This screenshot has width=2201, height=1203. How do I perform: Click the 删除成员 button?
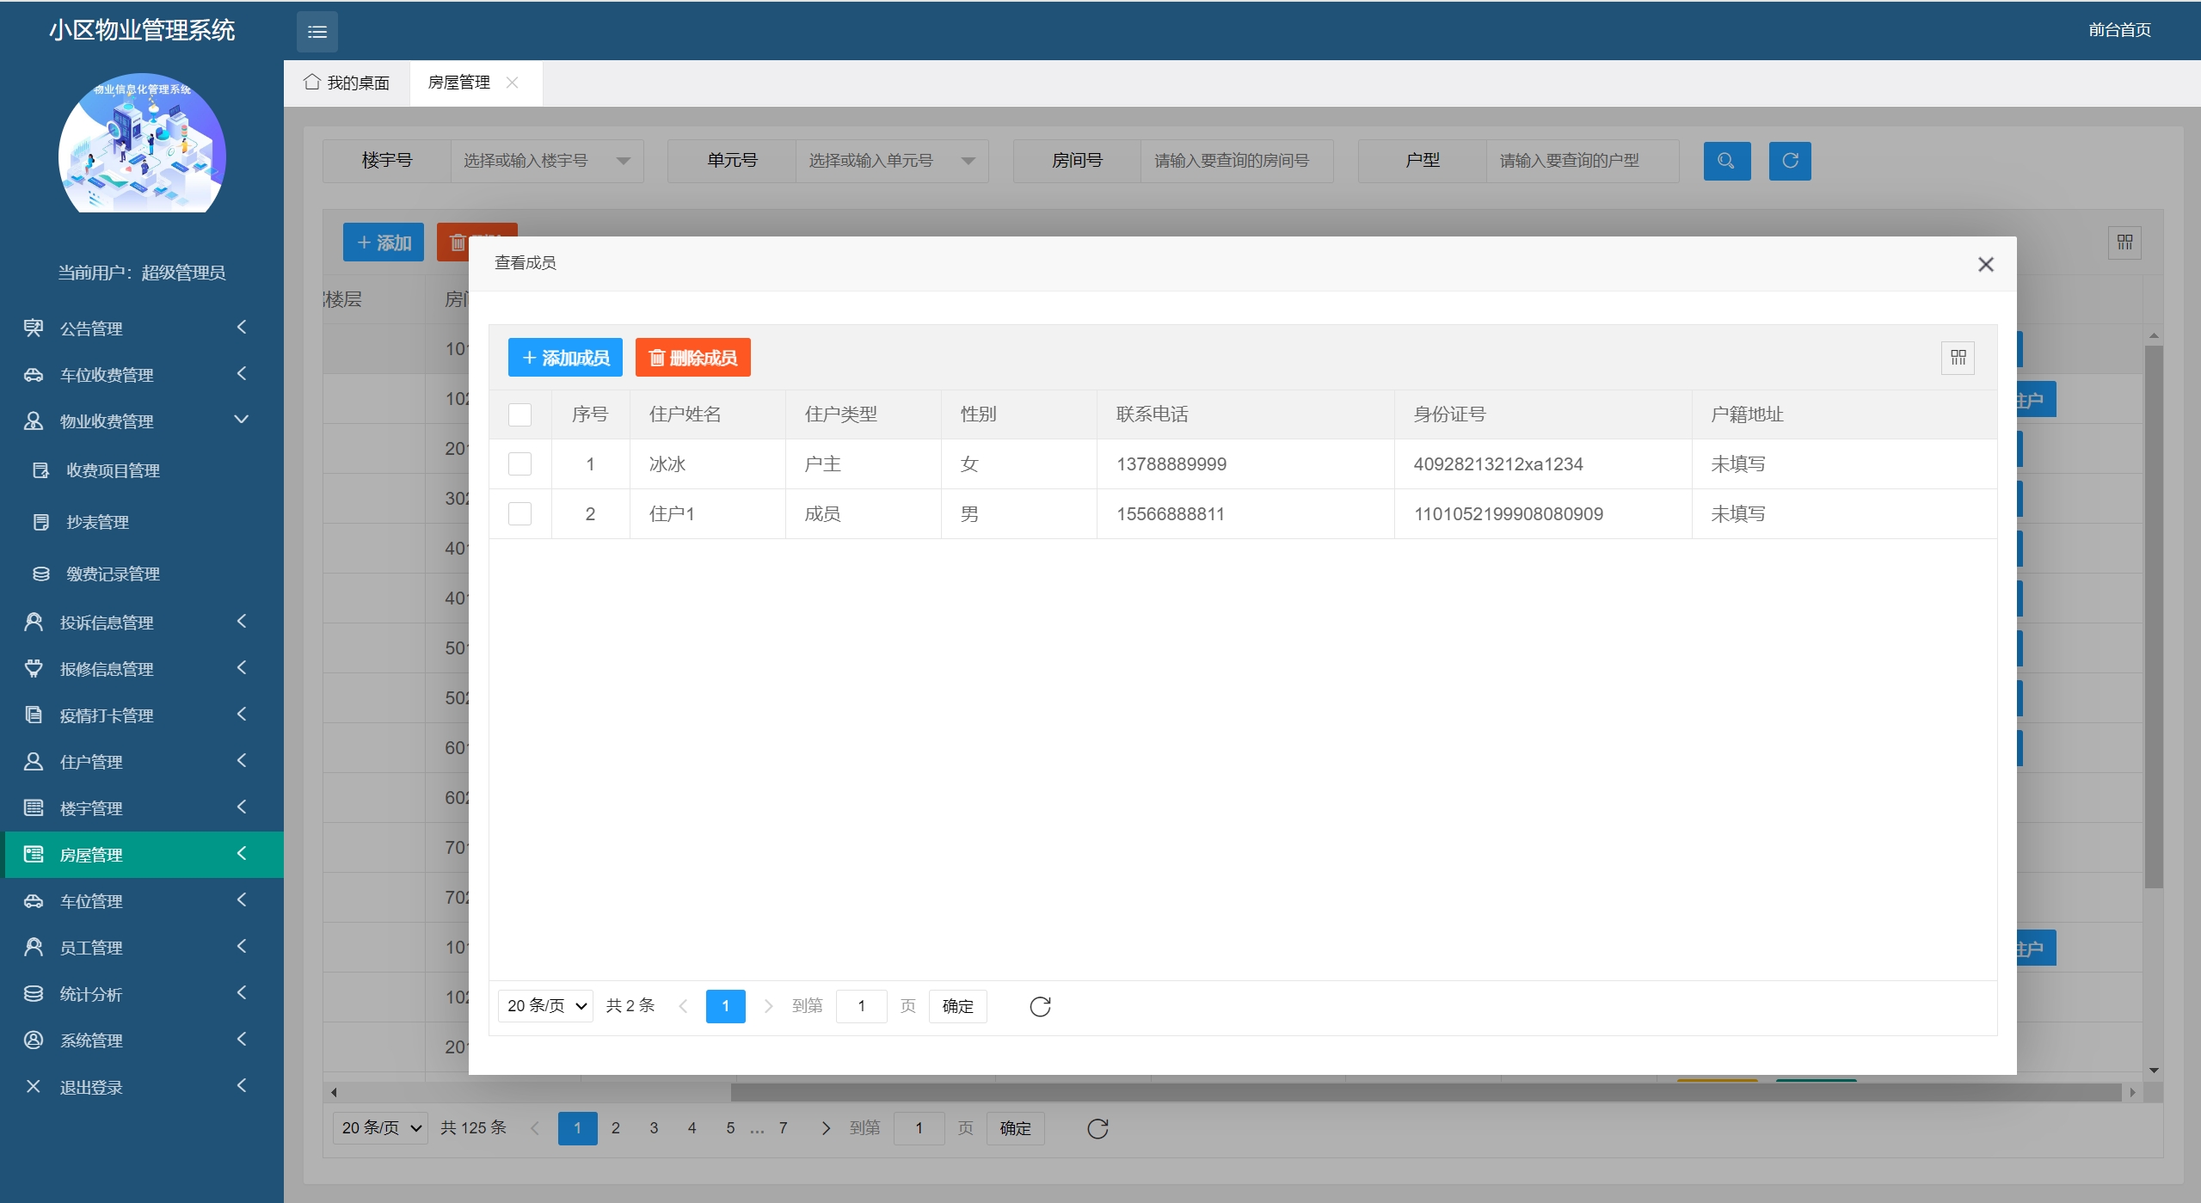(x=692, y=358)
